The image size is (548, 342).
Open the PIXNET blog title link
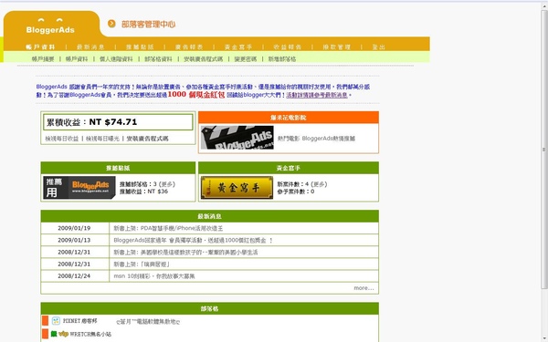tap(148, 322)
